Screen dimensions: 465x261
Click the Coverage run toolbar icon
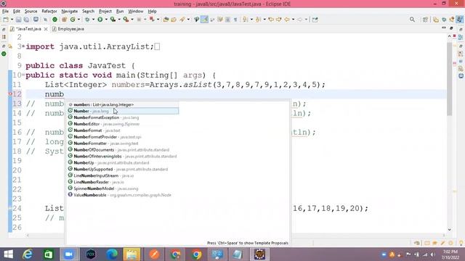113,20
